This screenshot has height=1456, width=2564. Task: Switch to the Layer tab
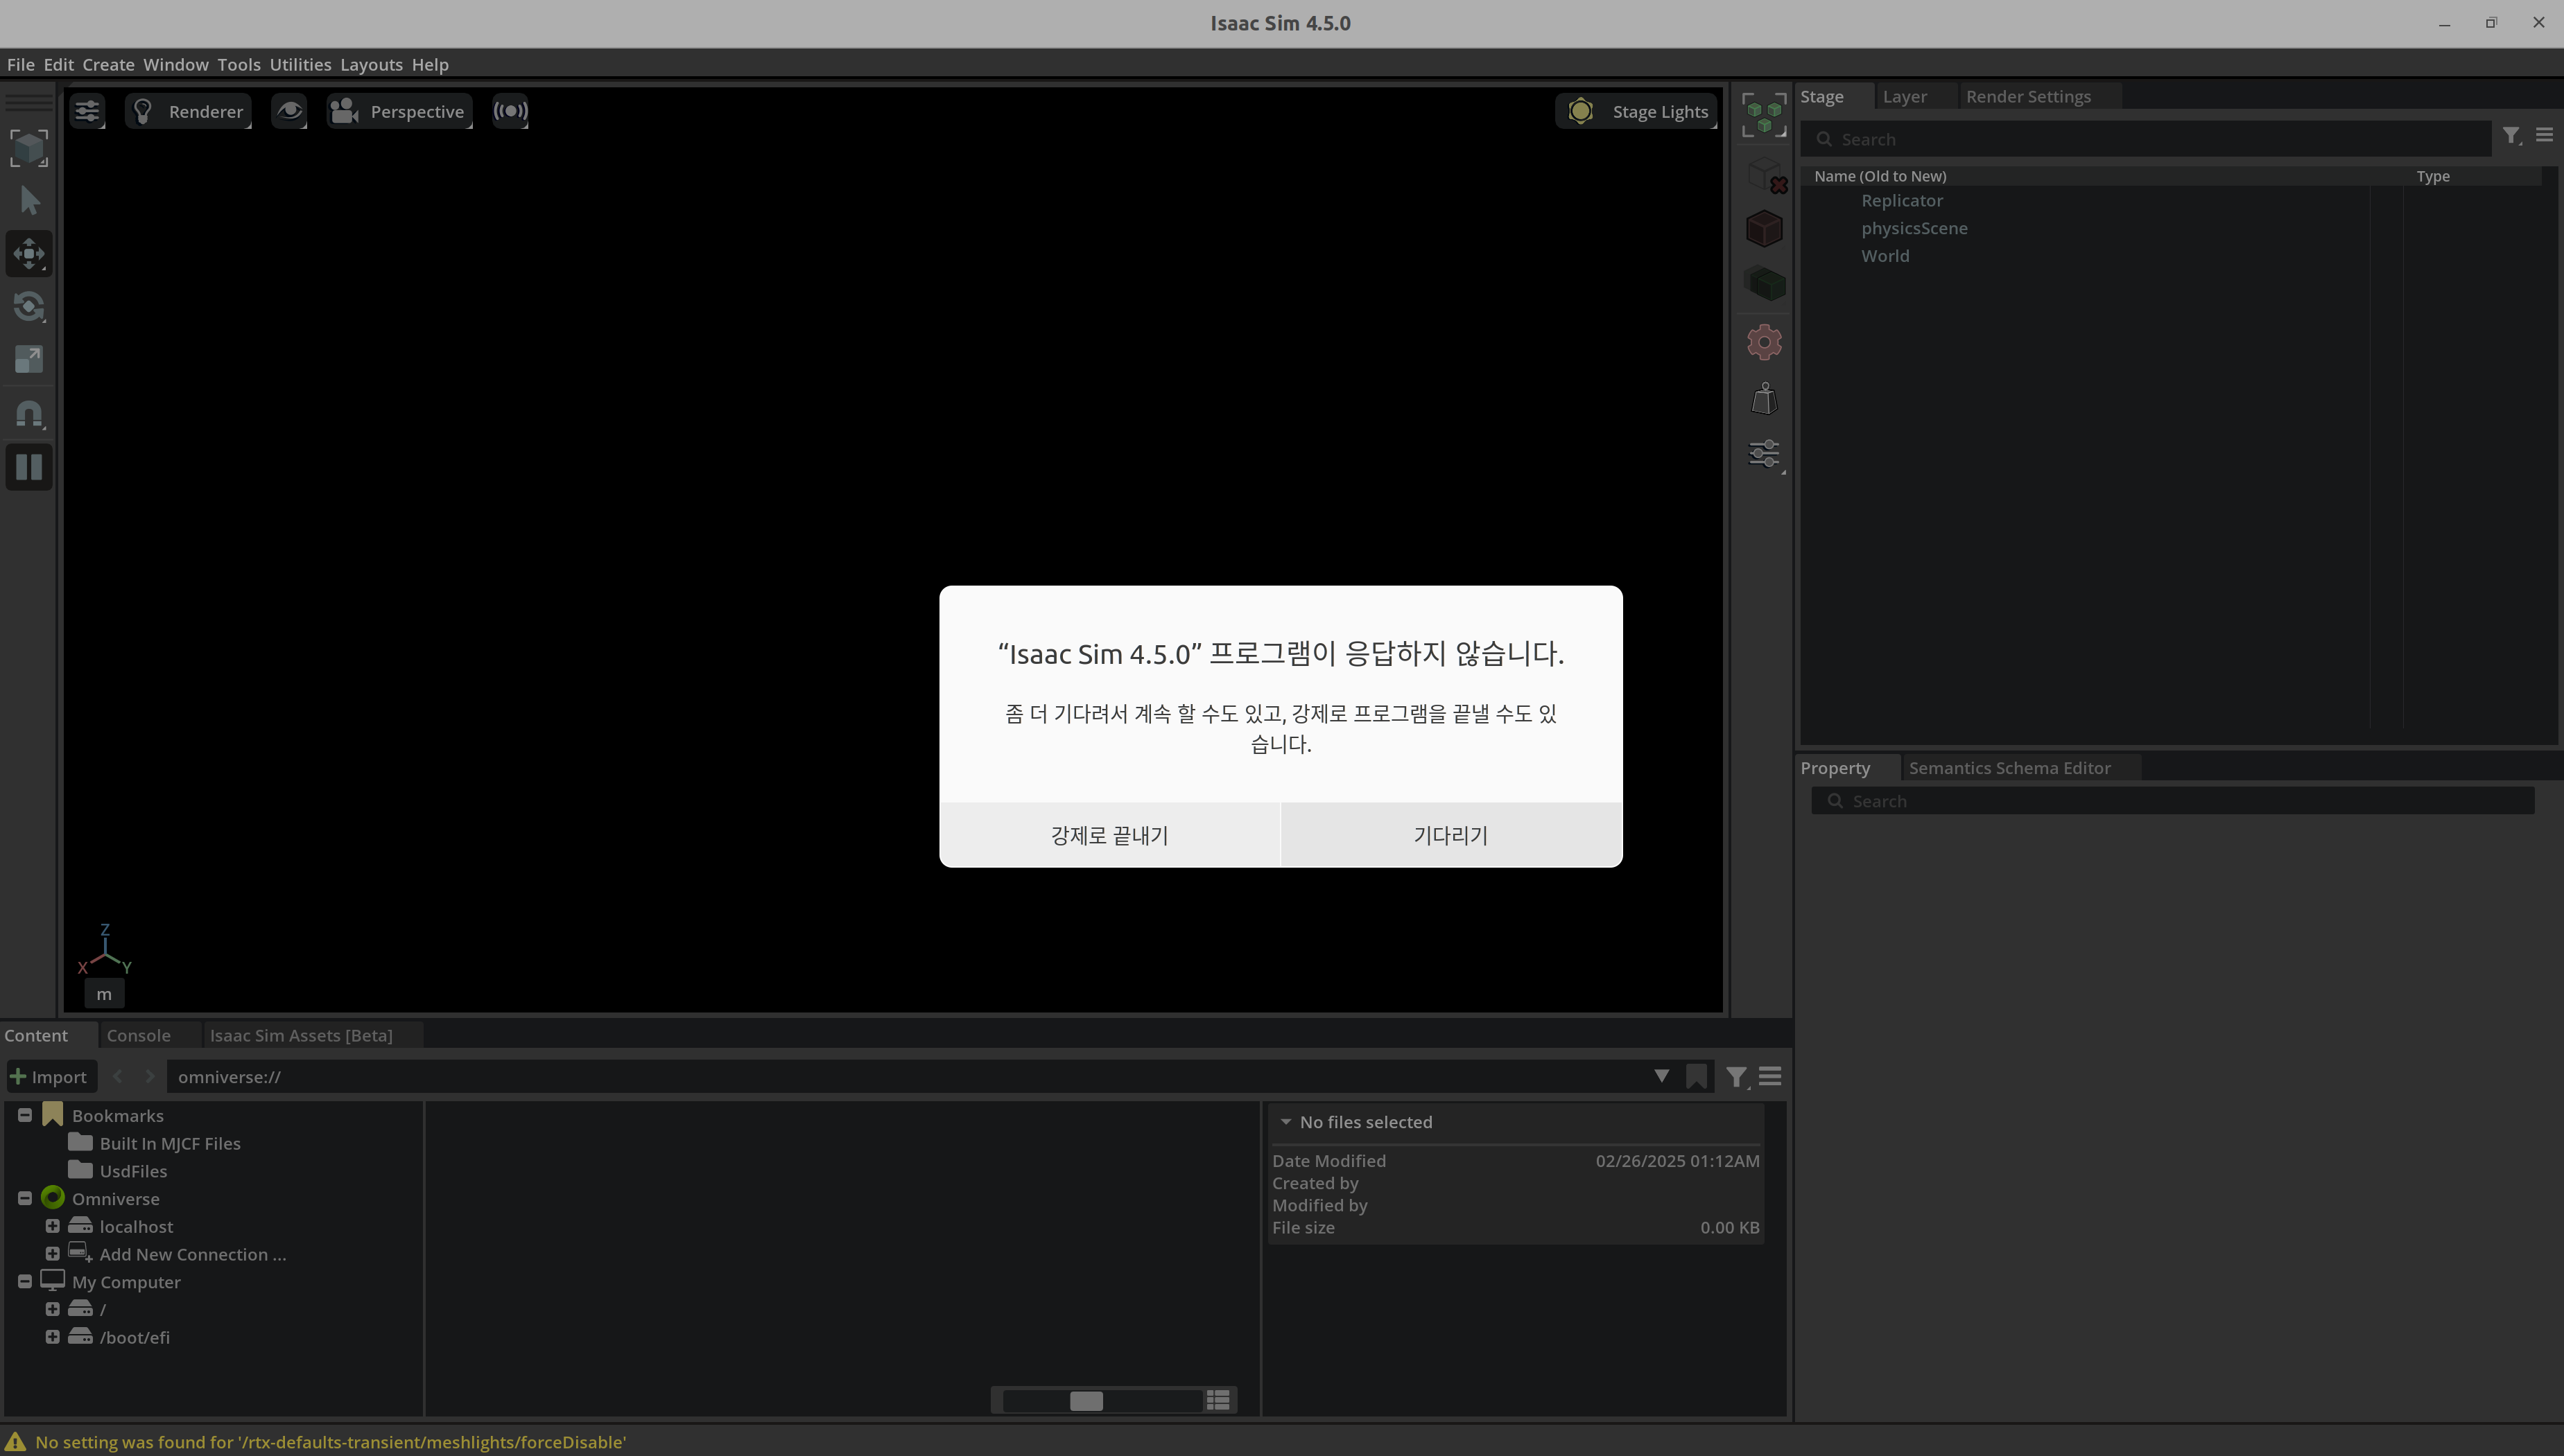1905,97
